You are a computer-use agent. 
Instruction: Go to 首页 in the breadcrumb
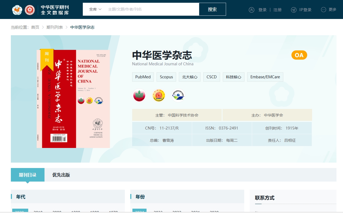pyautogui.click(x=35, y=27)
